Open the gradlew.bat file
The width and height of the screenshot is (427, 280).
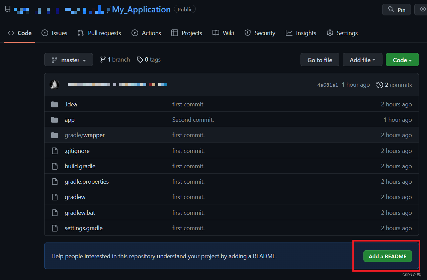[80, 212]
